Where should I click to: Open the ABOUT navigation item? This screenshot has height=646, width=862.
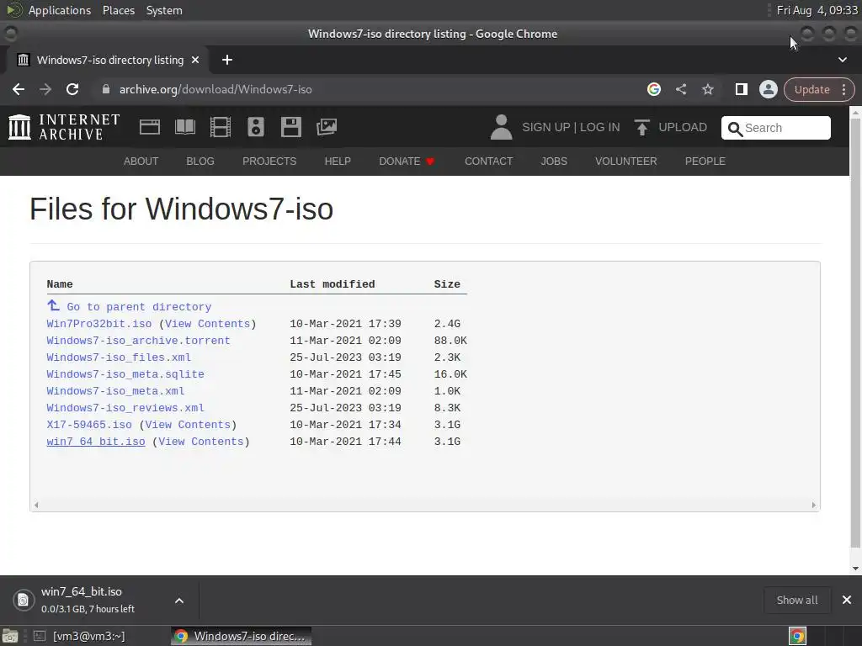pyautogui.click(x=141, y=161)
